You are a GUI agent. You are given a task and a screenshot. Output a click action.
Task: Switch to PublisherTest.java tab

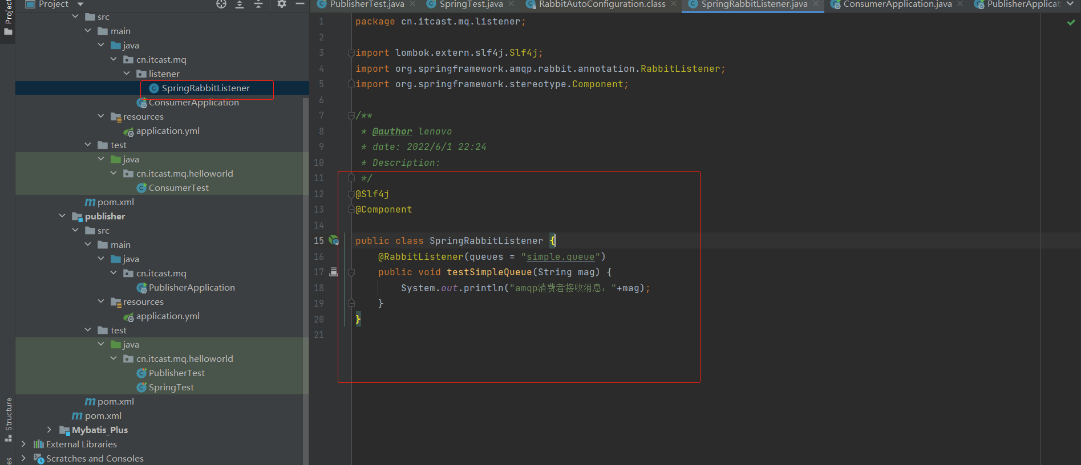pos(367,5)
